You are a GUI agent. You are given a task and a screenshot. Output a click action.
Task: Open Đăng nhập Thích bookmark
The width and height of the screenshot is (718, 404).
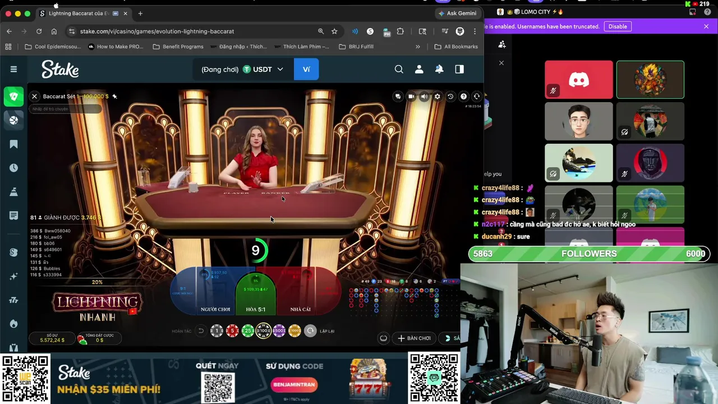click(238, 47)
